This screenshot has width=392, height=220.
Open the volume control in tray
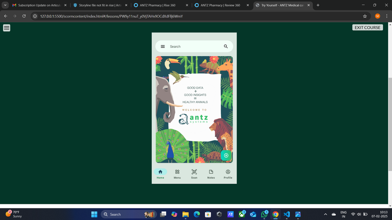point(359,214)
